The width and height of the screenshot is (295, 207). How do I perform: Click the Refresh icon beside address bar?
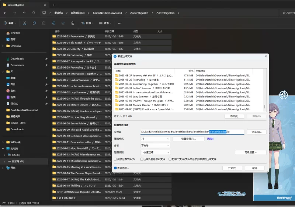(x=34, y=13)
